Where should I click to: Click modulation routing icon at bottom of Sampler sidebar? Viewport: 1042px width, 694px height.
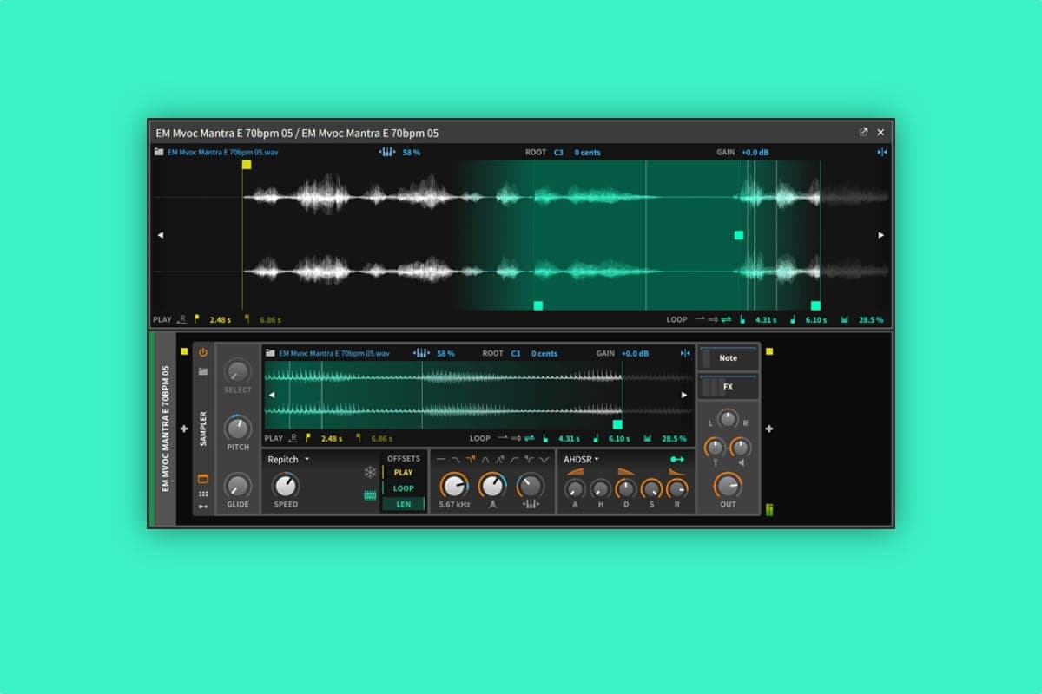pos(203,506)
